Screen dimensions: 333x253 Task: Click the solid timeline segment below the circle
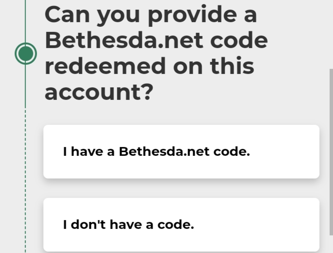click(25, 86)
